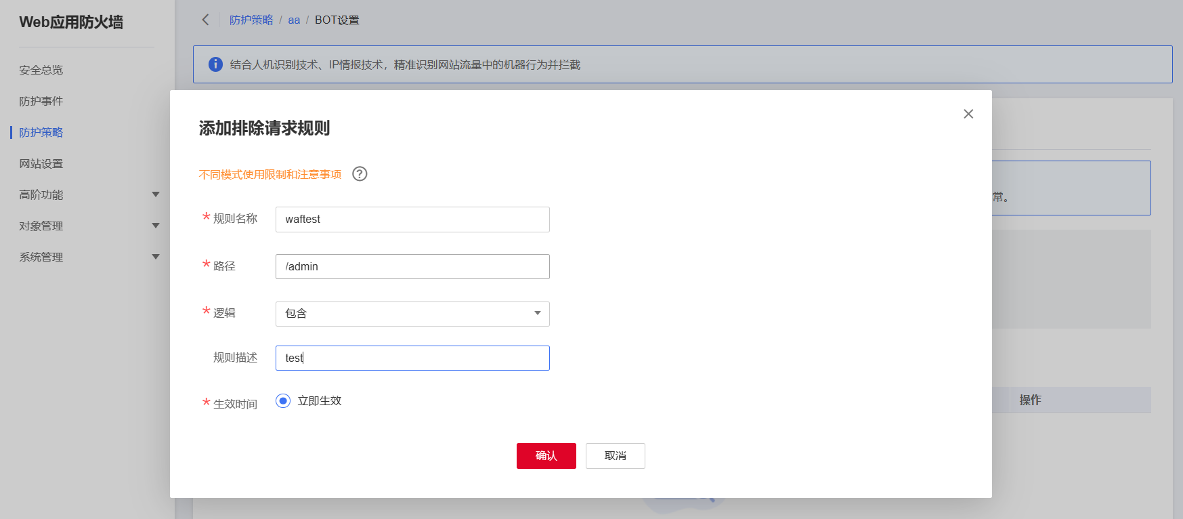Open the 不同模式使用限制和注意事项 link
Screen dimensions: 1183x519
tap(270, 175)
